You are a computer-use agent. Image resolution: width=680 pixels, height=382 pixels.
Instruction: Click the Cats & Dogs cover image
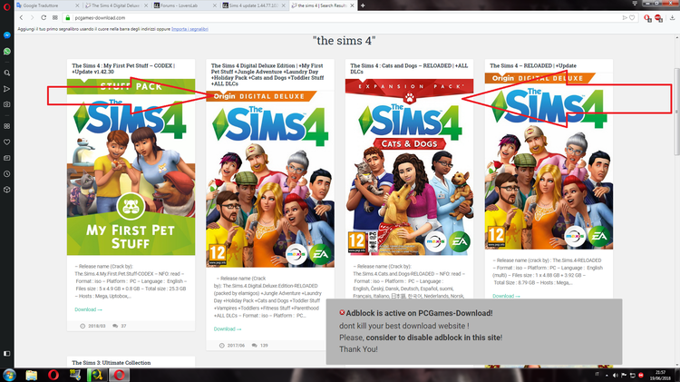(410, 167)
